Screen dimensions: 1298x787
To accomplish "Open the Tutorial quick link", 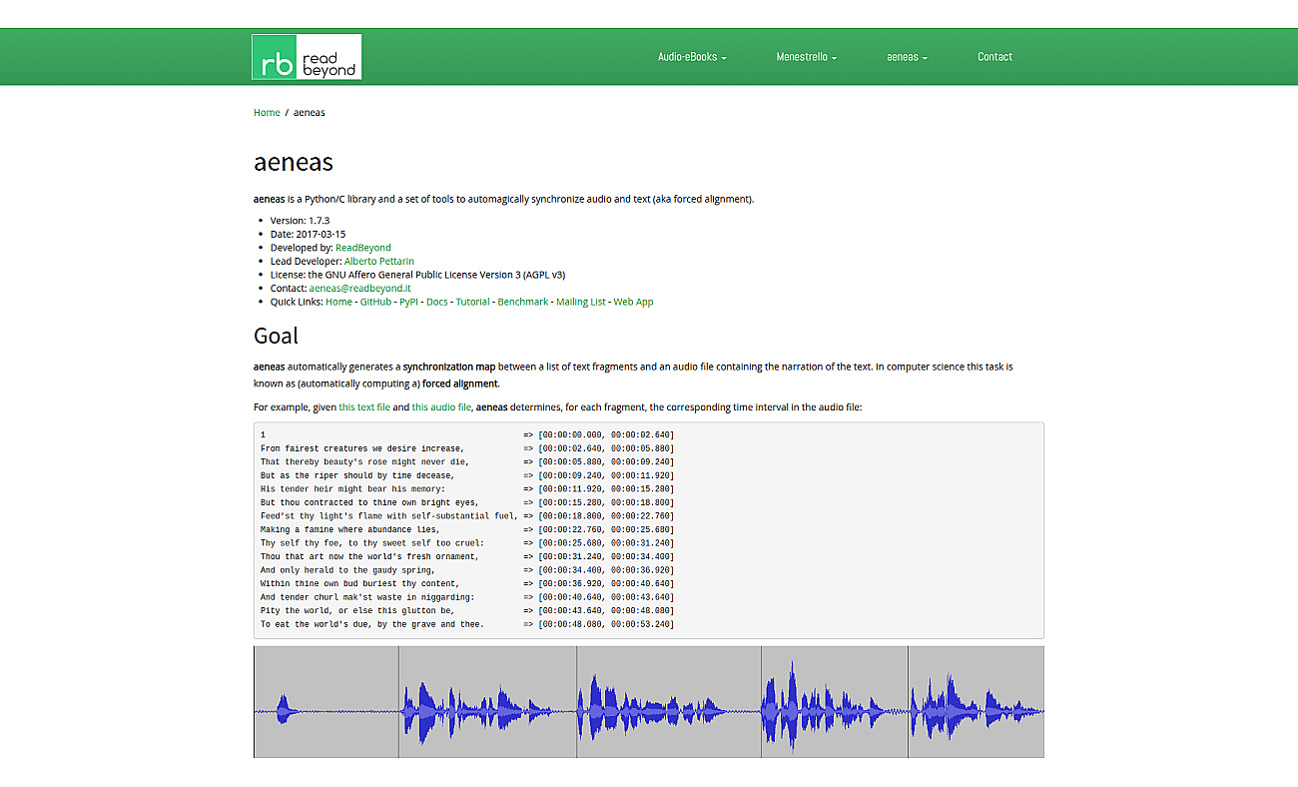I will pyautogui.click(x=473, y=302).
